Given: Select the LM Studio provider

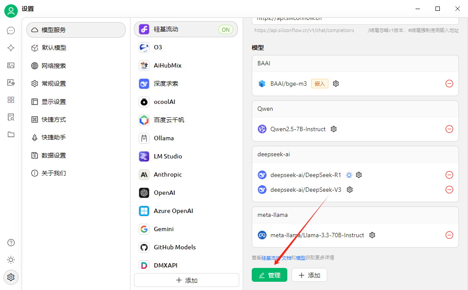Looking at the screenshot, I should [186, 157].
